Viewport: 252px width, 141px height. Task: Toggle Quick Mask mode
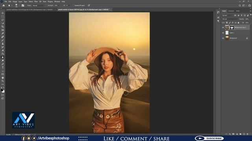pos(3,95)
